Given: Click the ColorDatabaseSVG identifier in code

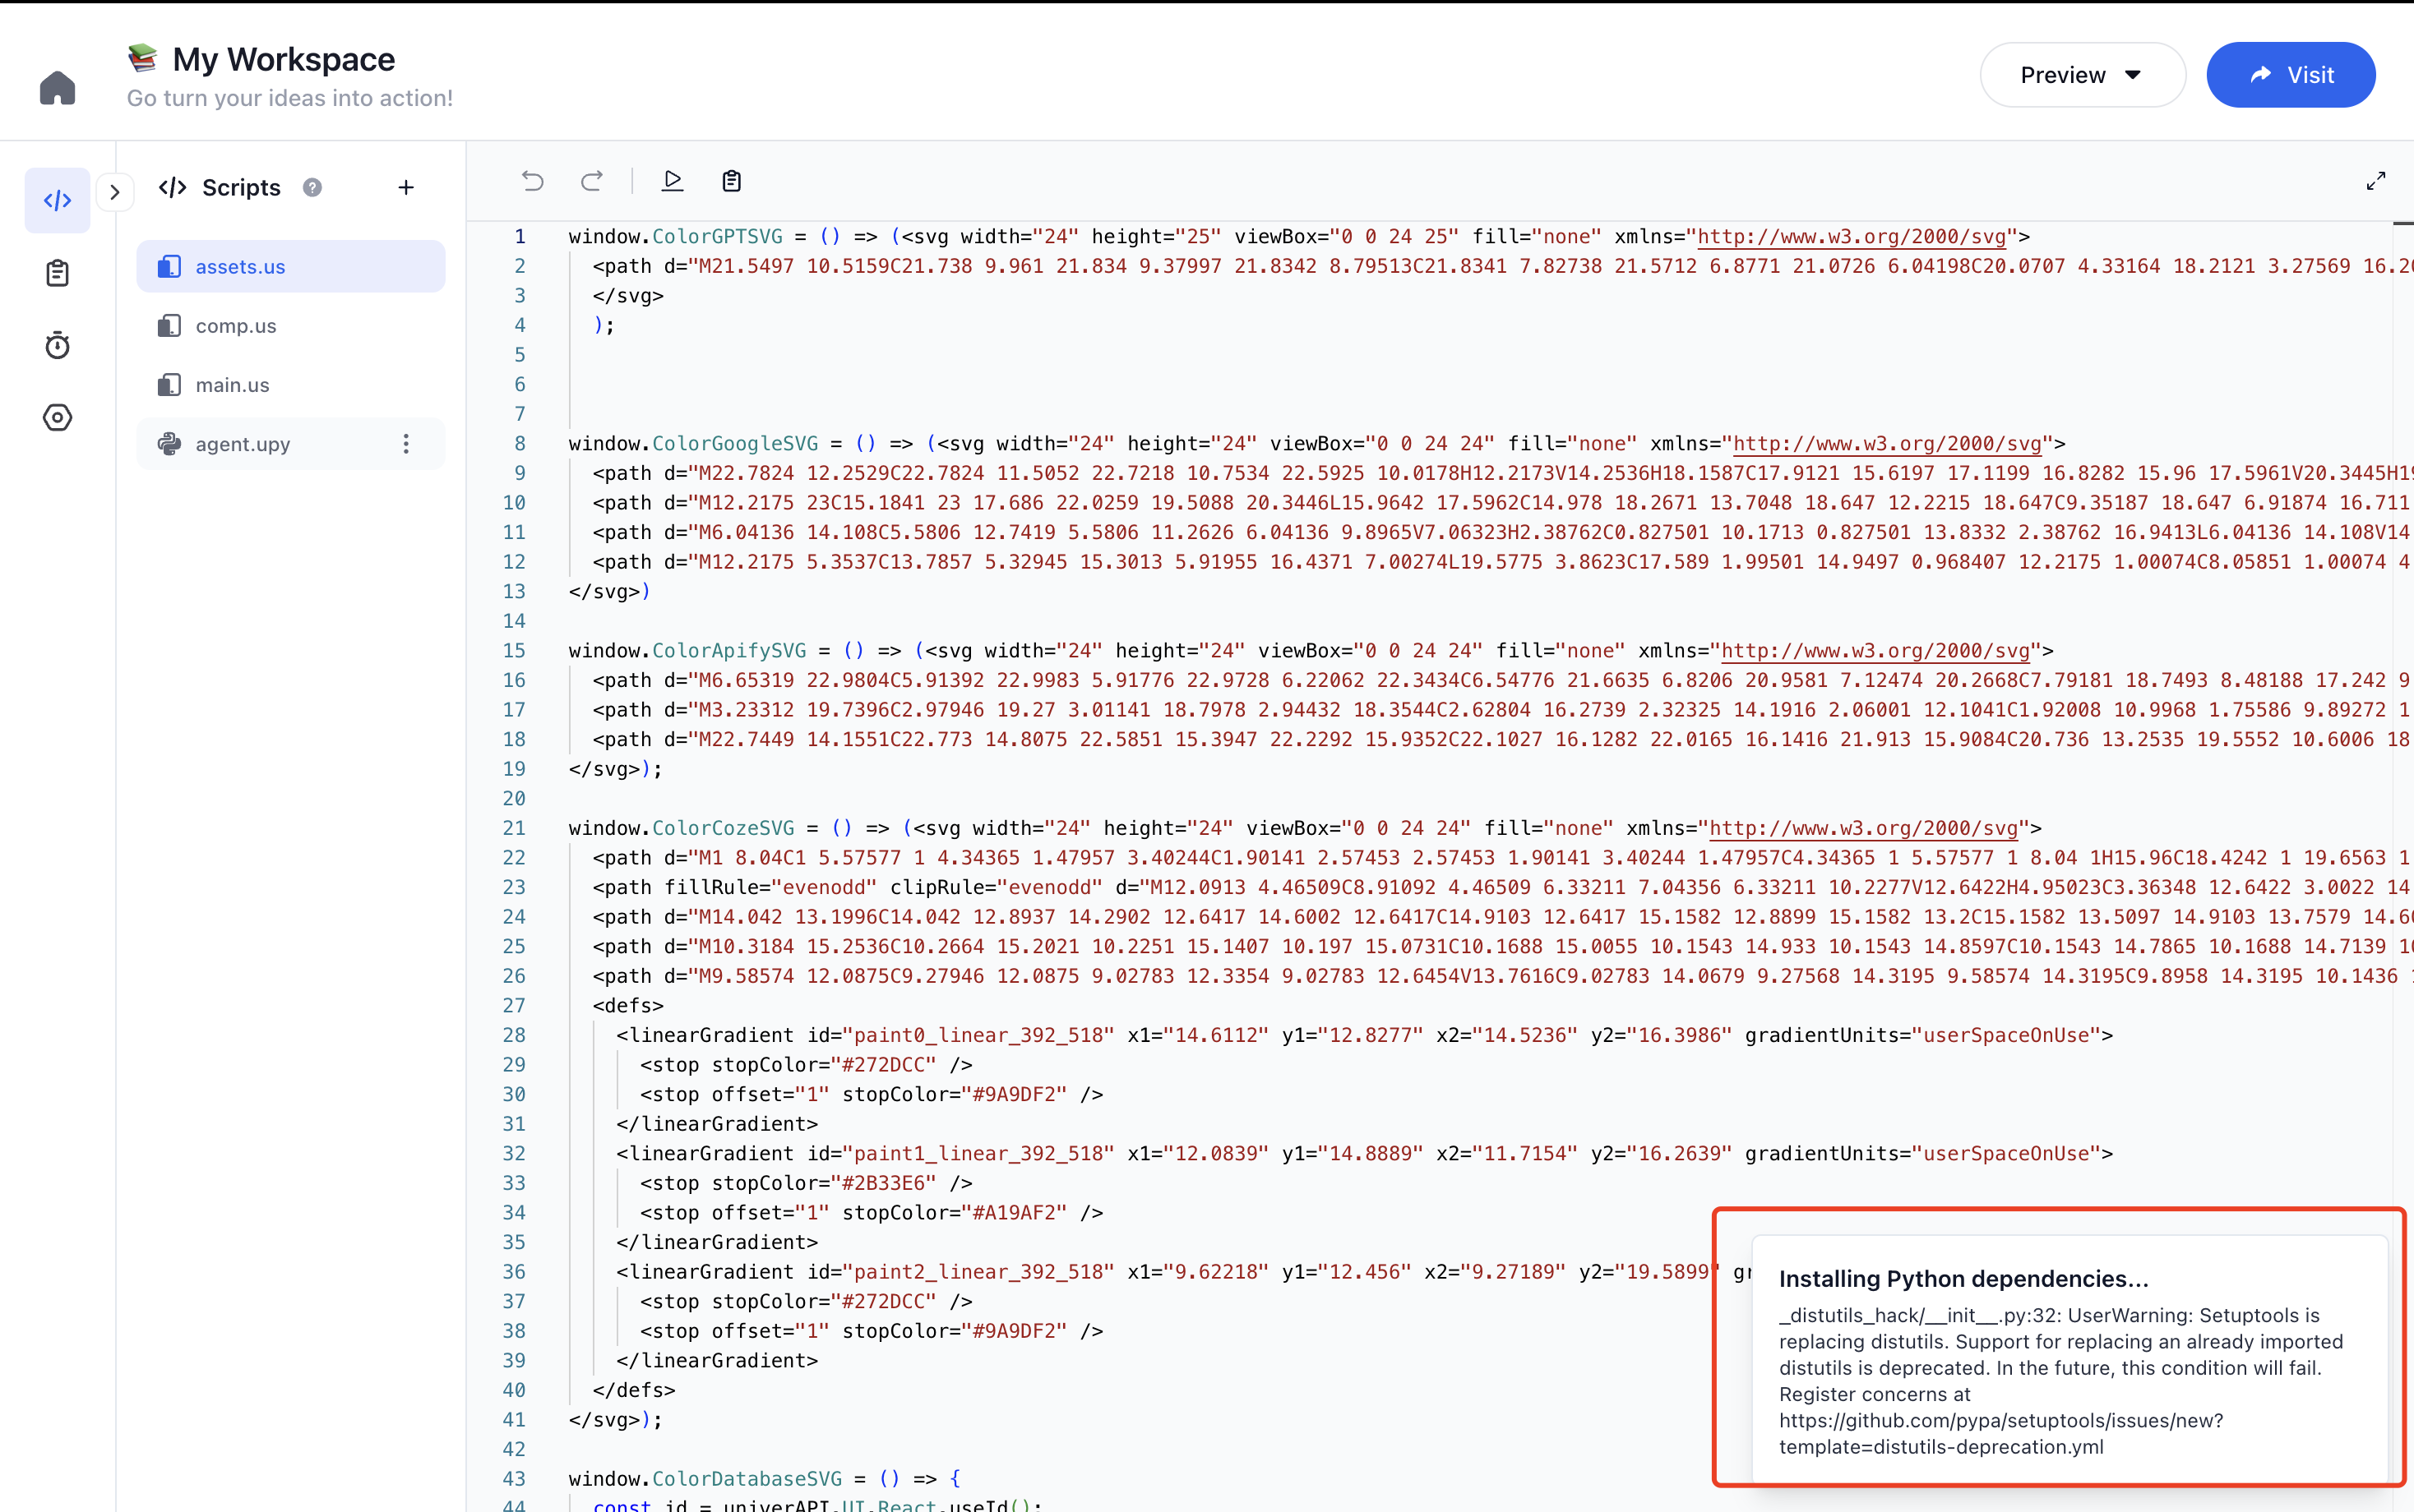Looking at the screenshot, I should coord(747,1479).
